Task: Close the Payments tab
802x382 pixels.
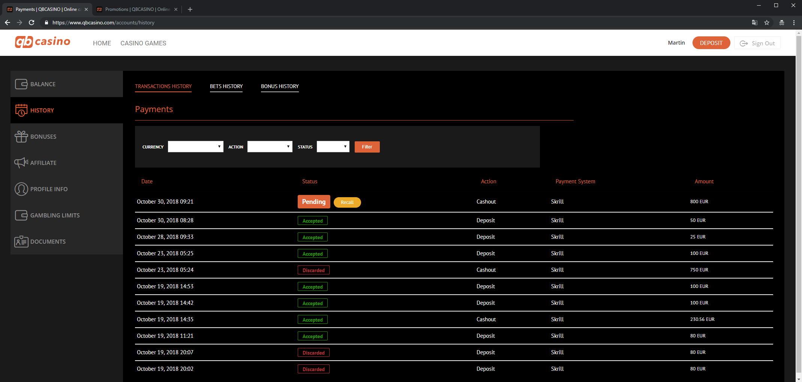Action: click(x=86, y=9)
